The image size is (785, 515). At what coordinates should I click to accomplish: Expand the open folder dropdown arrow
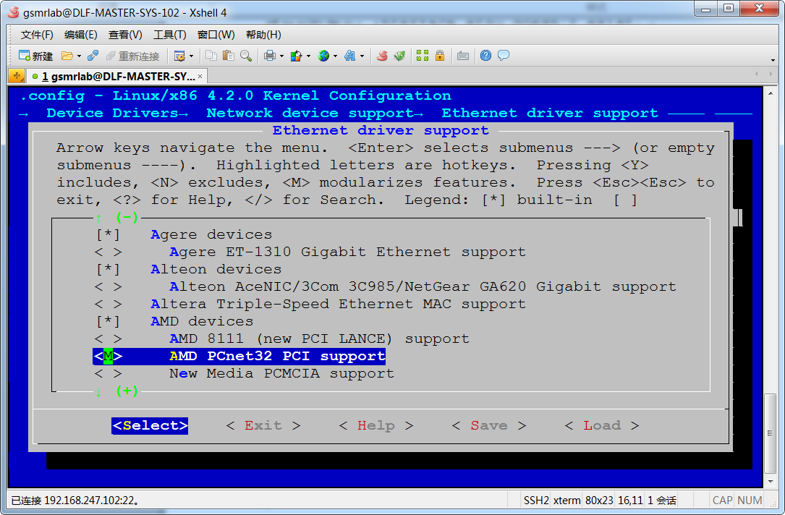pyautogui.click(x=79, y=56)
